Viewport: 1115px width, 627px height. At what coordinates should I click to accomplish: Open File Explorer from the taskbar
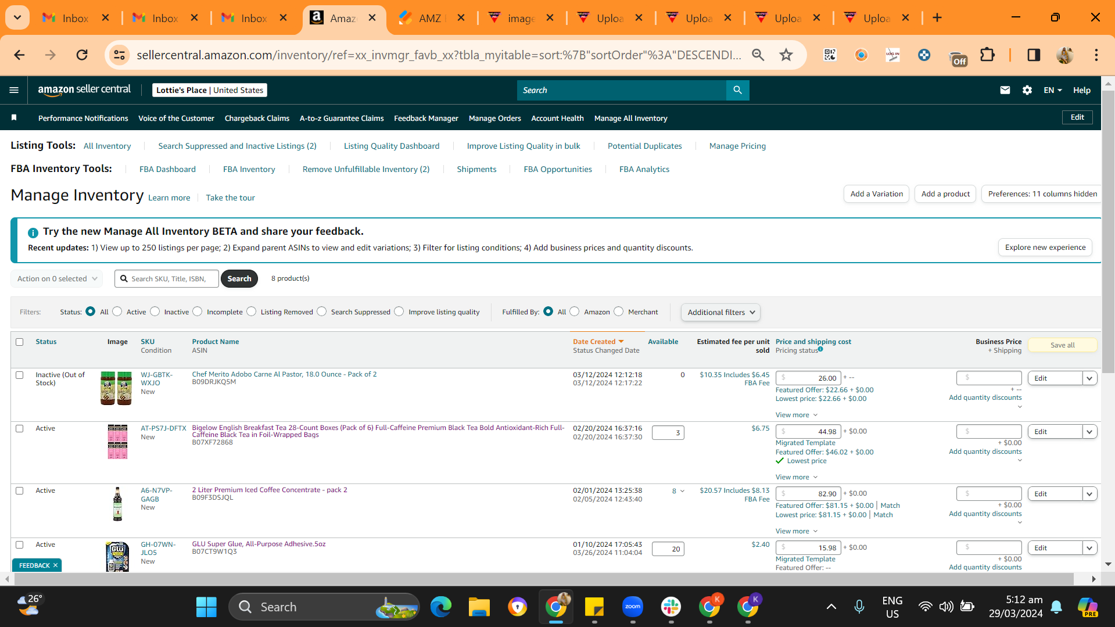click(x=479, y=607)
